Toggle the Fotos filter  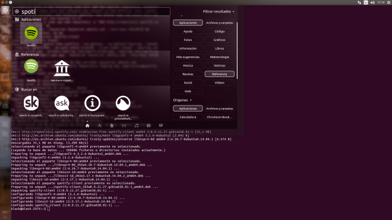[x=188, y=40]
